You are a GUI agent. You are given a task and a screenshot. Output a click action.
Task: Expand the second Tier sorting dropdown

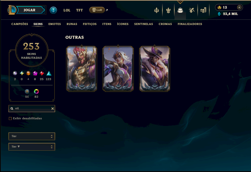pos(32,147)
